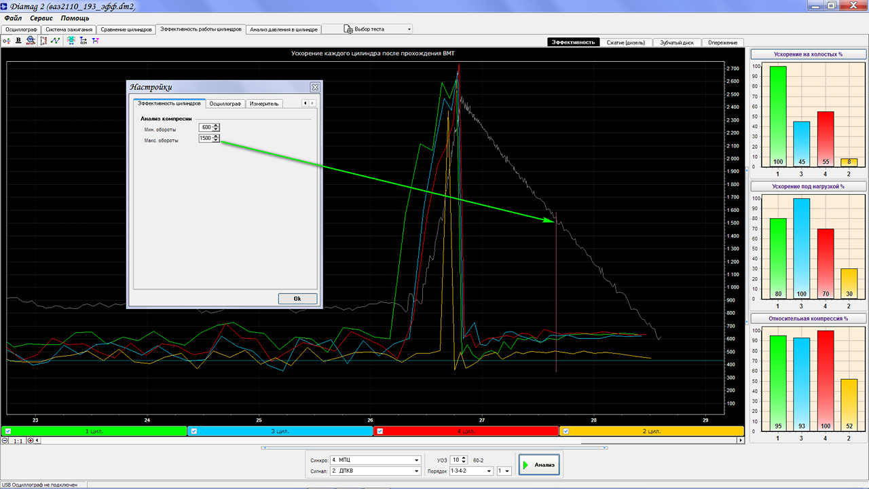This screenshot has width=869, height=489.
Task: Toggle cylinder 1 checkbox on green bar
Action: (x=8, y=431)
